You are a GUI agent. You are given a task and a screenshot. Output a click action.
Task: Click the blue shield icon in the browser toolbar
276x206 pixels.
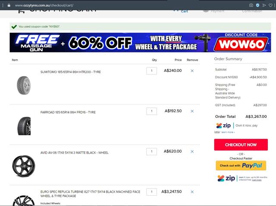coord(257,5)
